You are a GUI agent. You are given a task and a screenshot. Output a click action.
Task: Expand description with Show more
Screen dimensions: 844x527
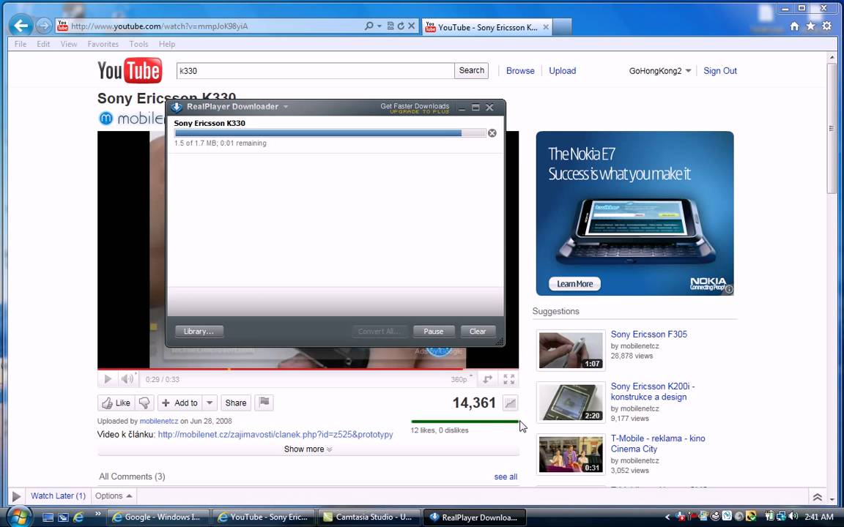pos(308,449)
